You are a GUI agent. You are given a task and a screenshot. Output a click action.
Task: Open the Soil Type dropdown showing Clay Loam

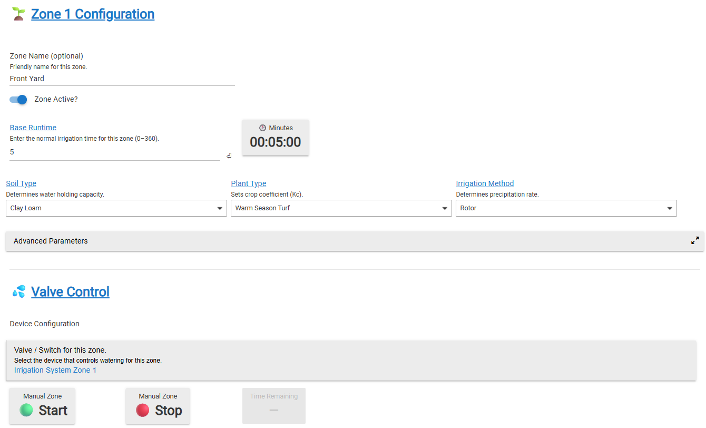click(x=116, y=208)
